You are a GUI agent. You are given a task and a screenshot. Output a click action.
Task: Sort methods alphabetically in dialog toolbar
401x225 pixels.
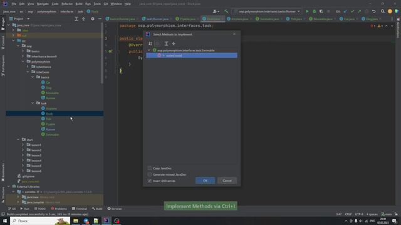pyautogui.click(x=150, y=44)
